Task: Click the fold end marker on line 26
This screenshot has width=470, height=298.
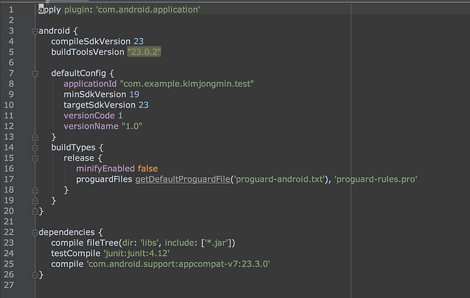Action: click(x=35, y=274)
